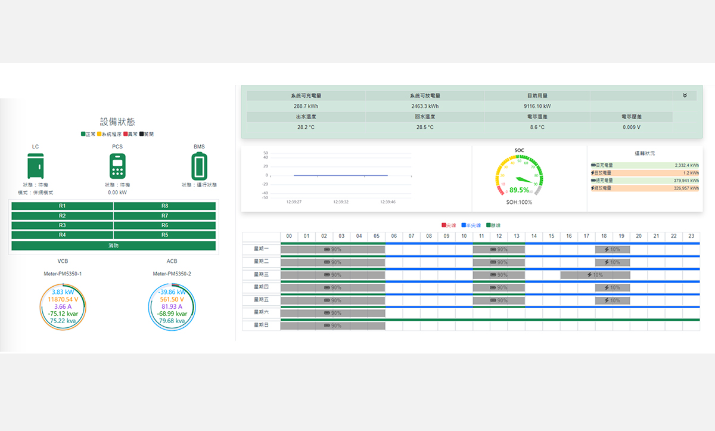Screen dimensions: 715x431
Task: Click the PCS controller device icon
Action: pos(117,166)
